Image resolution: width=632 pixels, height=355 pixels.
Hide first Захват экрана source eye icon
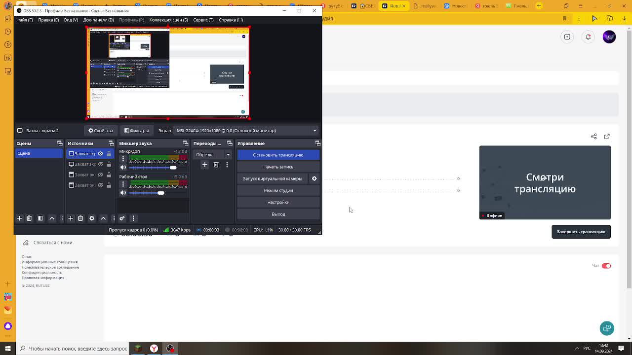[x=100, y=153]
